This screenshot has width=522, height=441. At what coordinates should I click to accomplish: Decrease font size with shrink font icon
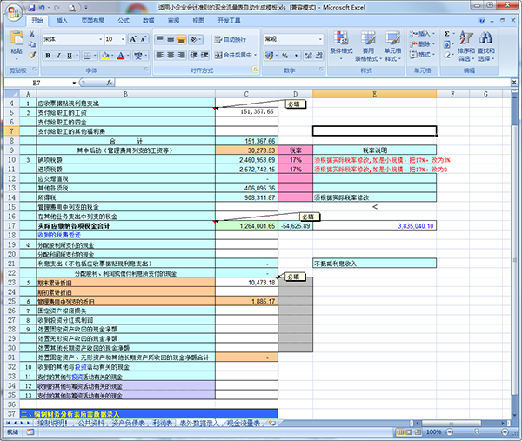point(144,39)
